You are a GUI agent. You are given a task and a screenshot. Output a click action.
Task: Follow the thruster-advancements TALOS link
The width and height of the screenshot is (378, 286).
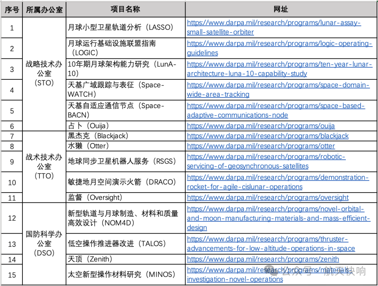click(x=267, y=239)
